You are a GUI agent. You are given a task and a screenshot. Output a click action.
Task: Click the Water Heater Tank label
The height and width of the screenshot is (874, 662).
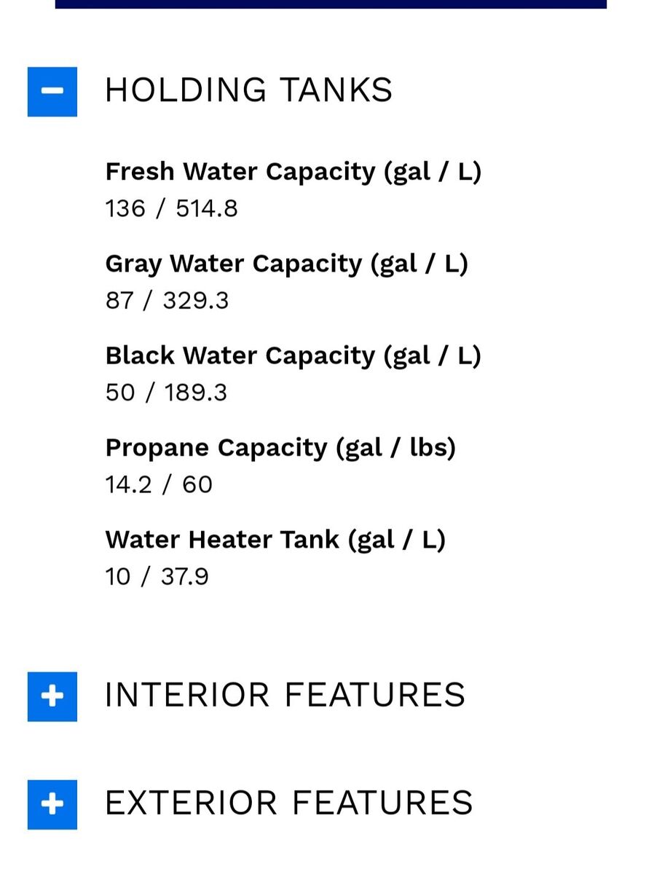coord(275,540)
